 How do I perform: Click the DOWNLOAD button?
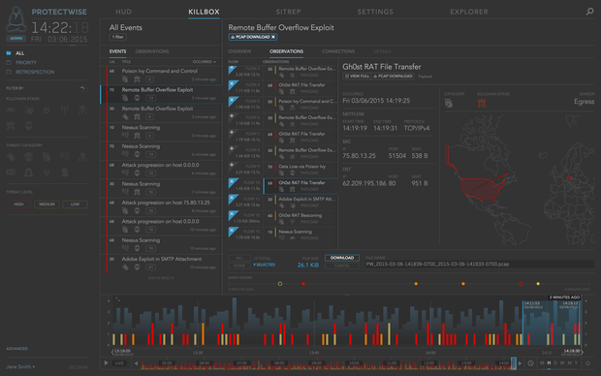(x=342, y=258)
